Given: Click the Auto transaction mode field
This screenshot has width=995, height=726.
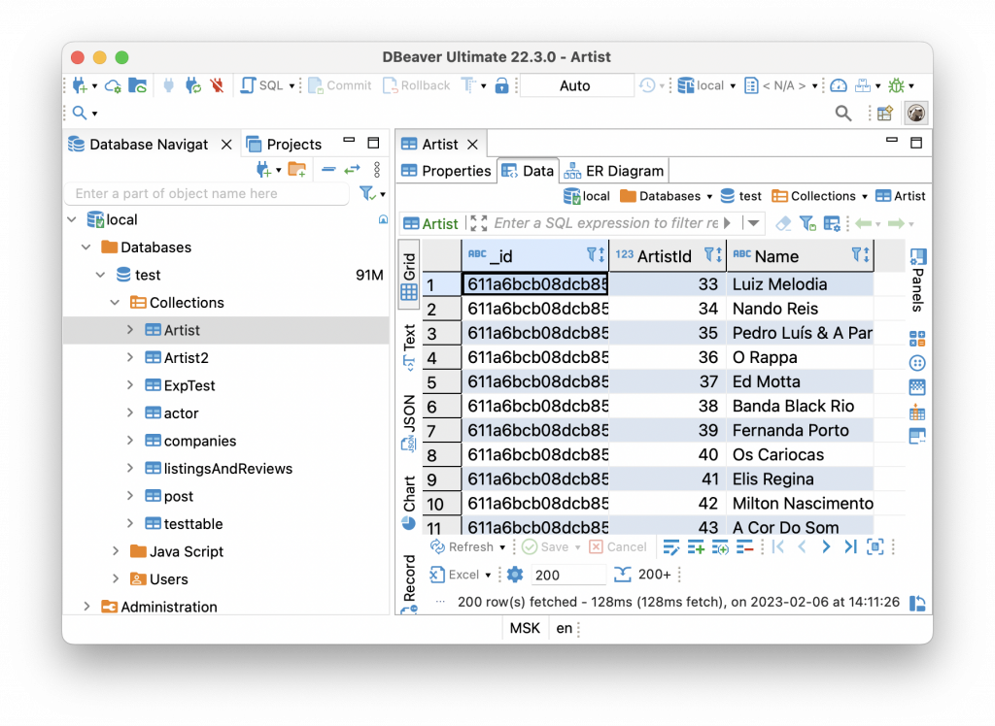Looking at the screenshot, I should [x=575, y=85].
